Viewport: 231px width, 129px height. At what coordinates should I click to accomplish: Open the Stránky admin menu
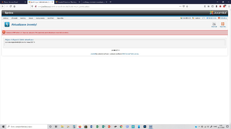point(6,18)
